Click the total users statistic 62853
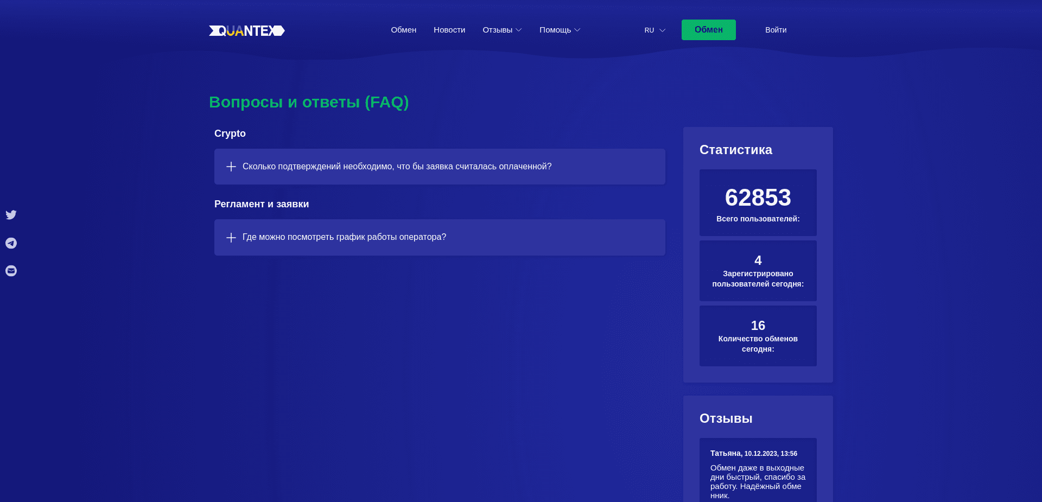Screen dimensions: 1042x502 [x=758, y=198]
